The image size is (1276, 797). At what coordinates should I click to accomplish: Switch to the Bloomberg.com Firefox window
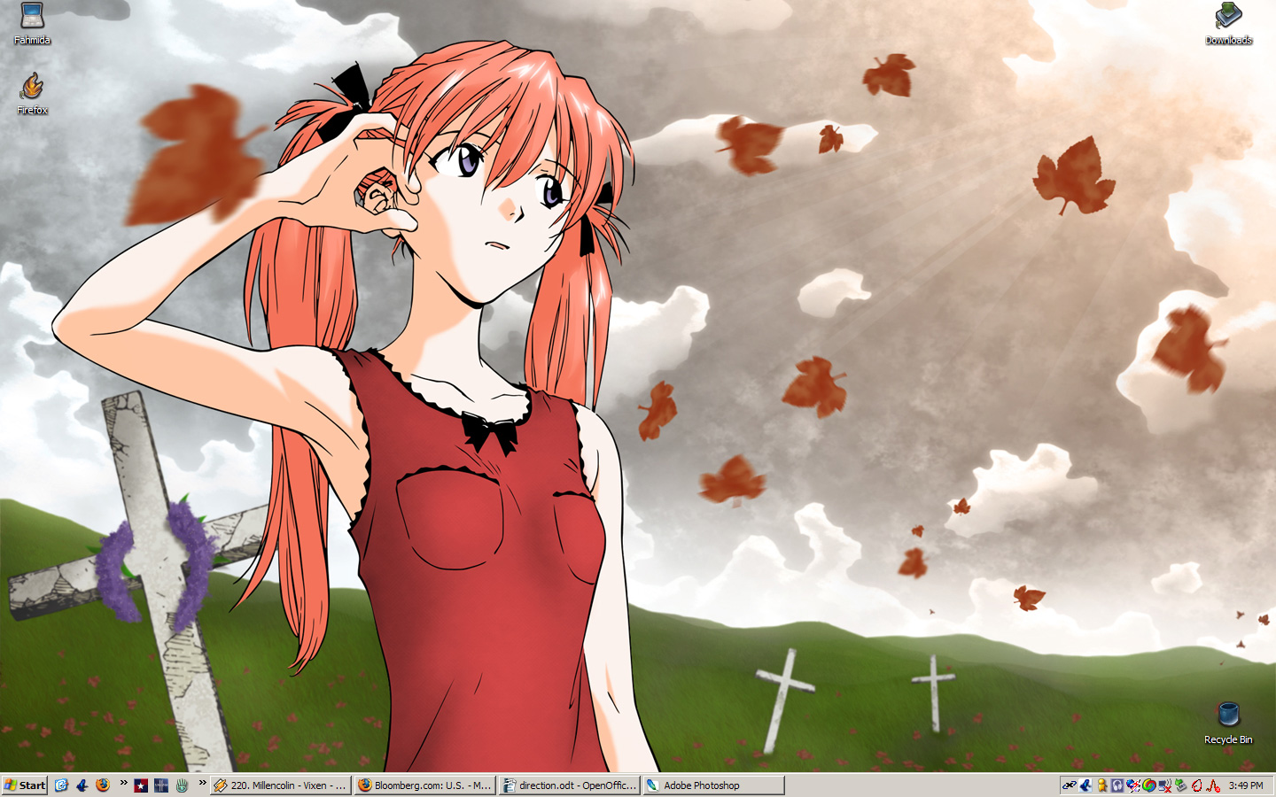tap(424, 785)
